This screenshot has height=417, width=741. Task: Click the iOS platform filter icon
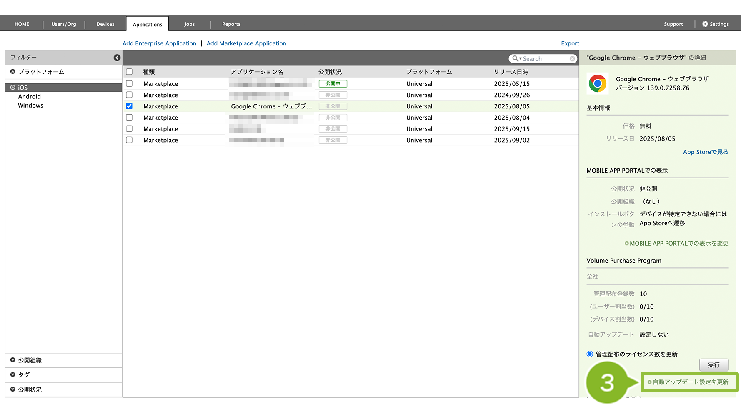click(13, 88)
